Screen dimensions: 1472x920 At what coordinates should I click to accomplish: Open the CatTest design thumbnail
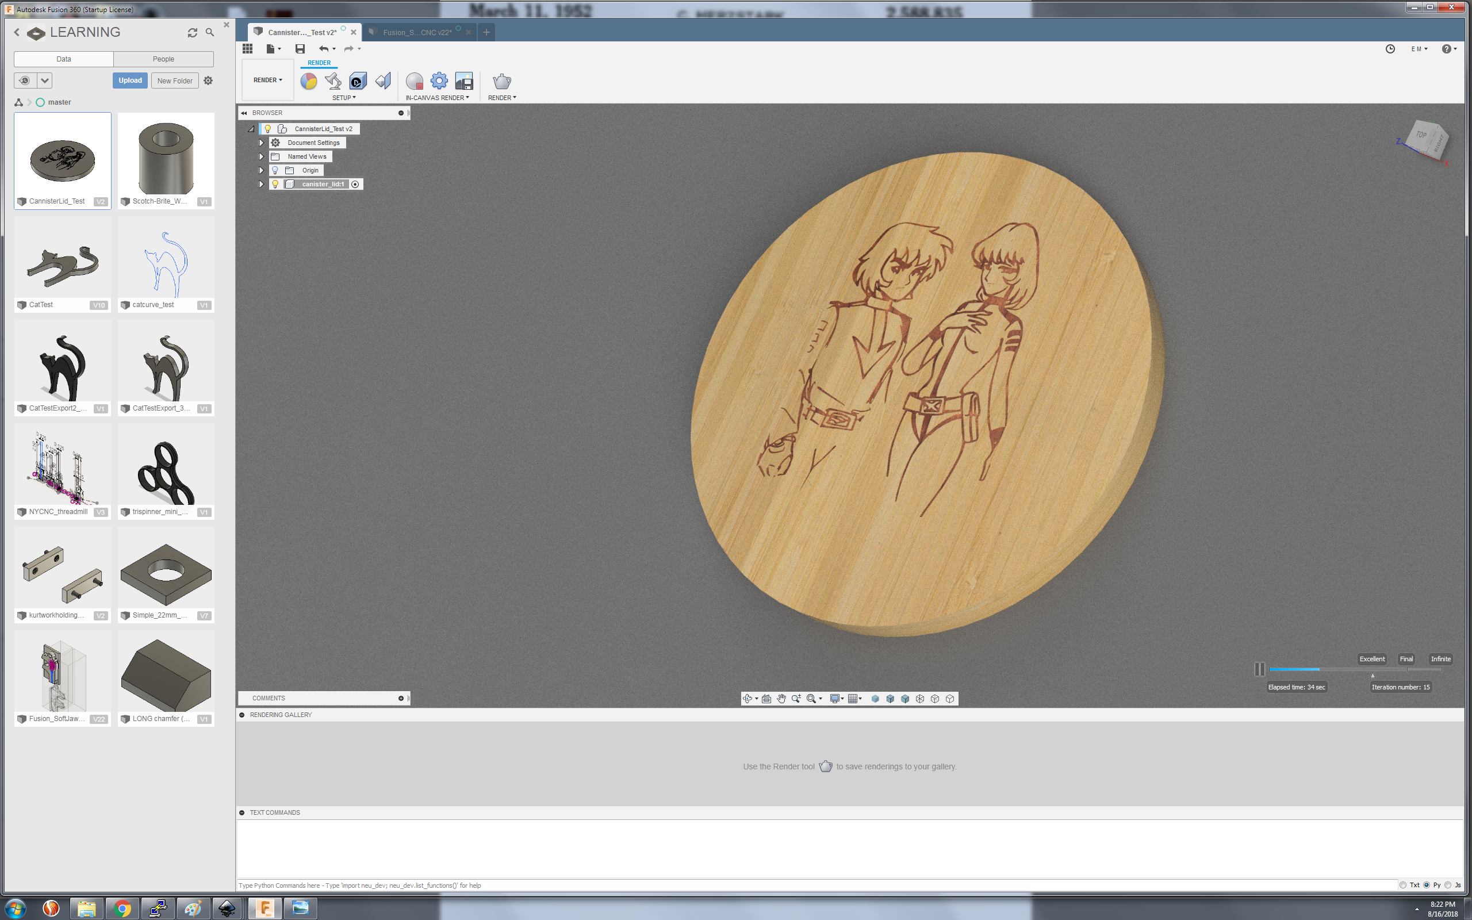point(63,264)
